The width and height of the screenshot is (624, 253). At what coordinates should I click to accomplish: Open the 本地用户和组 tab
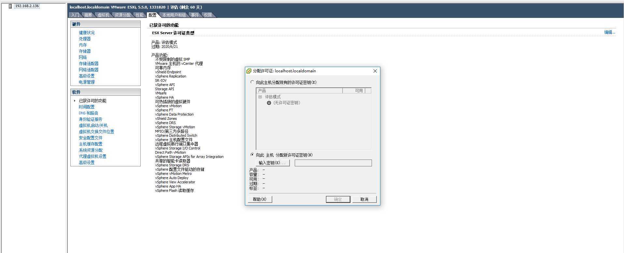[x=174, y=15]
